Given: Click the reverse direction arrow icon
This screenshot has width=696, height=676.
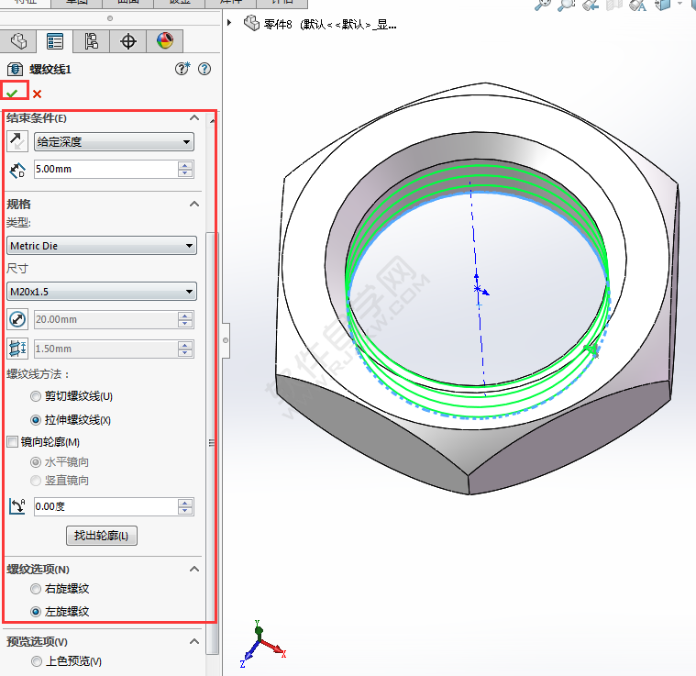Looking at the screenshot, I should pos(17,141).
